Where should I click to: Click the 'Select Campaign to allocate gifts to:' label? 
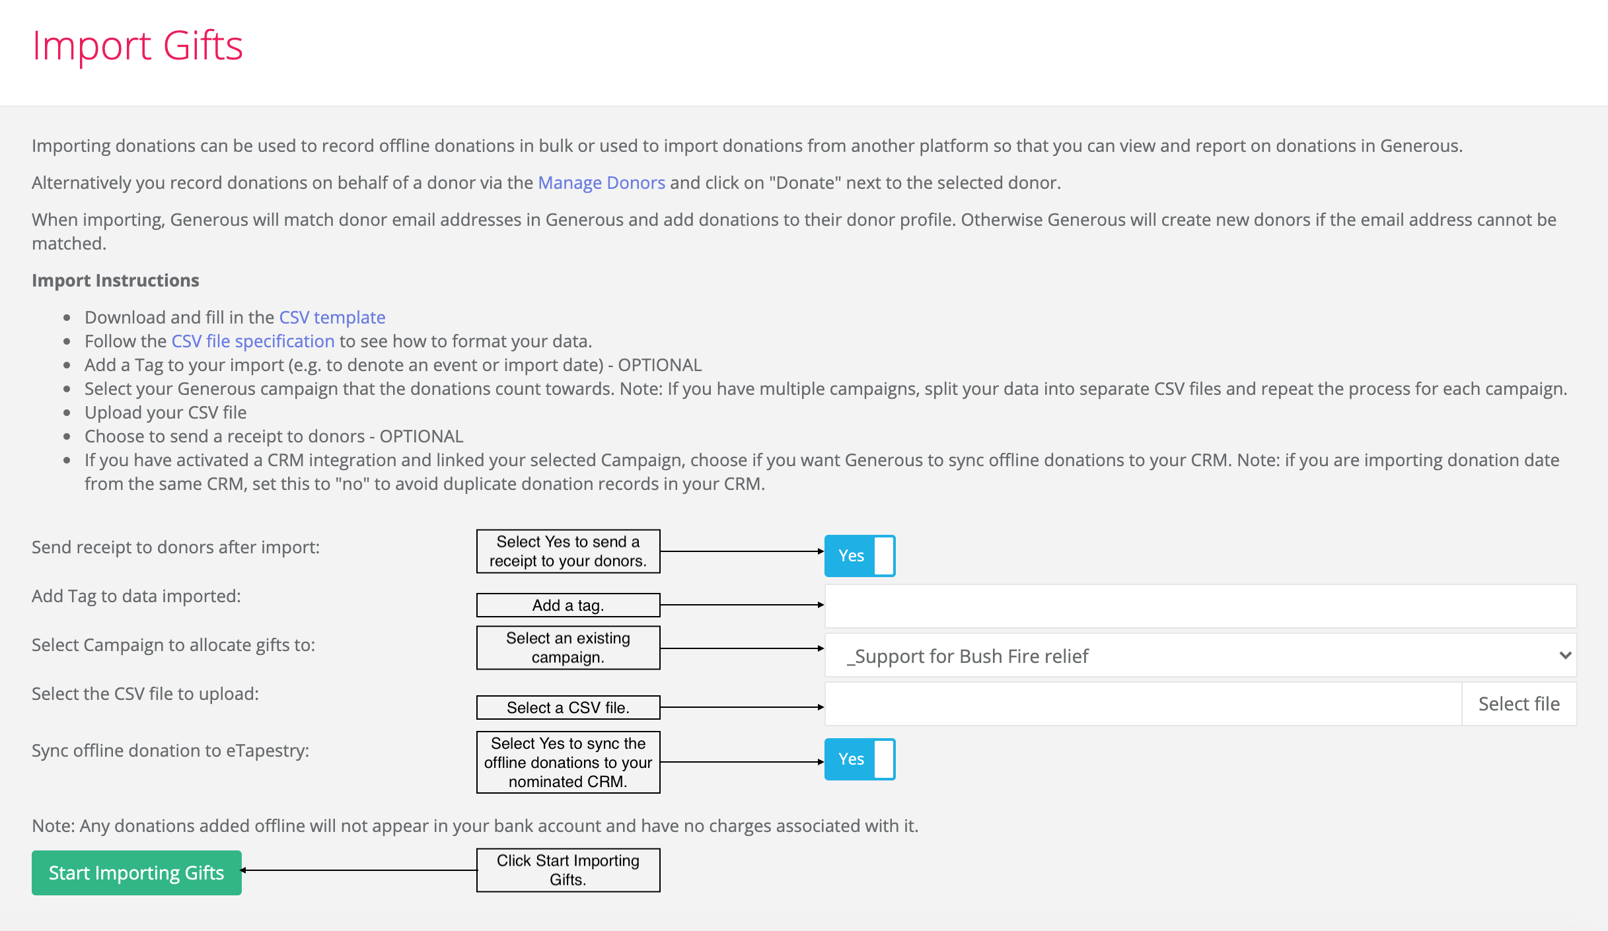point(174,644)
